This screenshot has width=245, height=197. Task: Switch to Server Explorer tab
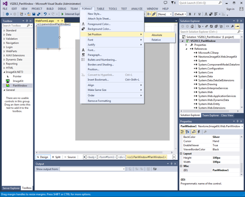[x=11, y=188]
